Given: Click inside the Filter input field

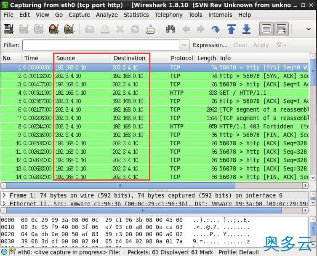Looking at the screenshot, I should pyautogui.click(x=101, y=45).
